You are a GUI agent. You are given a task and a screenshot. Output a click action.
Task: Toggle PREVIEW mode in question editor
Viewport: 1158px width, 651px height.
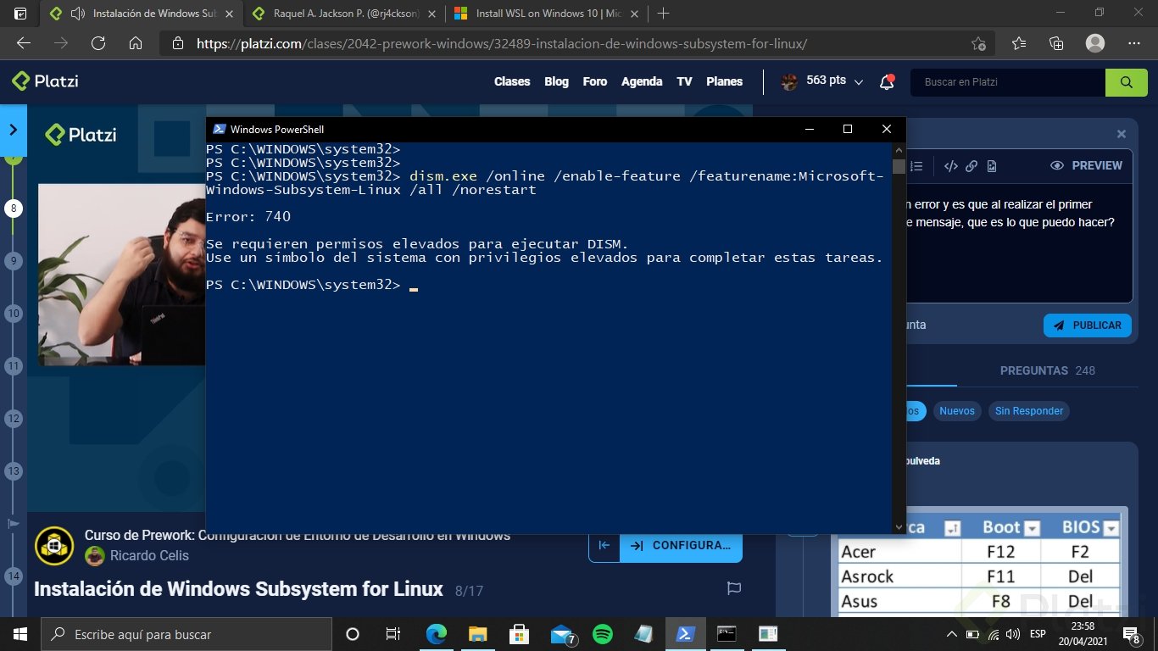(x=1086, y=166)
